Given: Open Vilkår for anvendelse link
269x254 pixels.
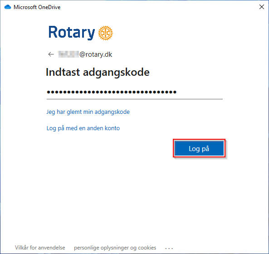Looking at the screenshot, I should [x=40, y=248].
